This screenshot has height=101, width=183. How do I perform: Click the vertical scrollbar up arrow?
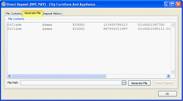(173, 25)
